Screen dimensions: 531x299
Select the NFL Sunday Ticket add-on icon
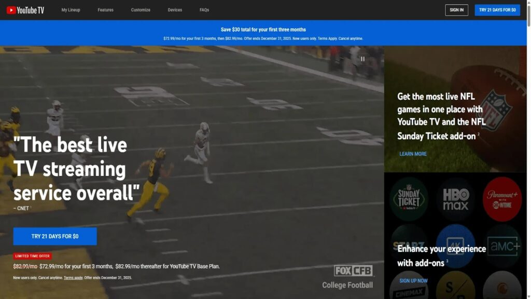pyautogui.click(x=409, y=199)
